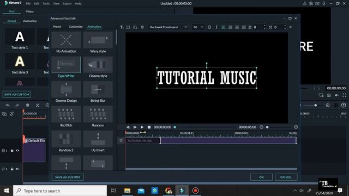Screen dimensions: 349x196
Task: Step to the previous frame in the dialog preview
Action: pyautogui.click(x=128, y=127)
